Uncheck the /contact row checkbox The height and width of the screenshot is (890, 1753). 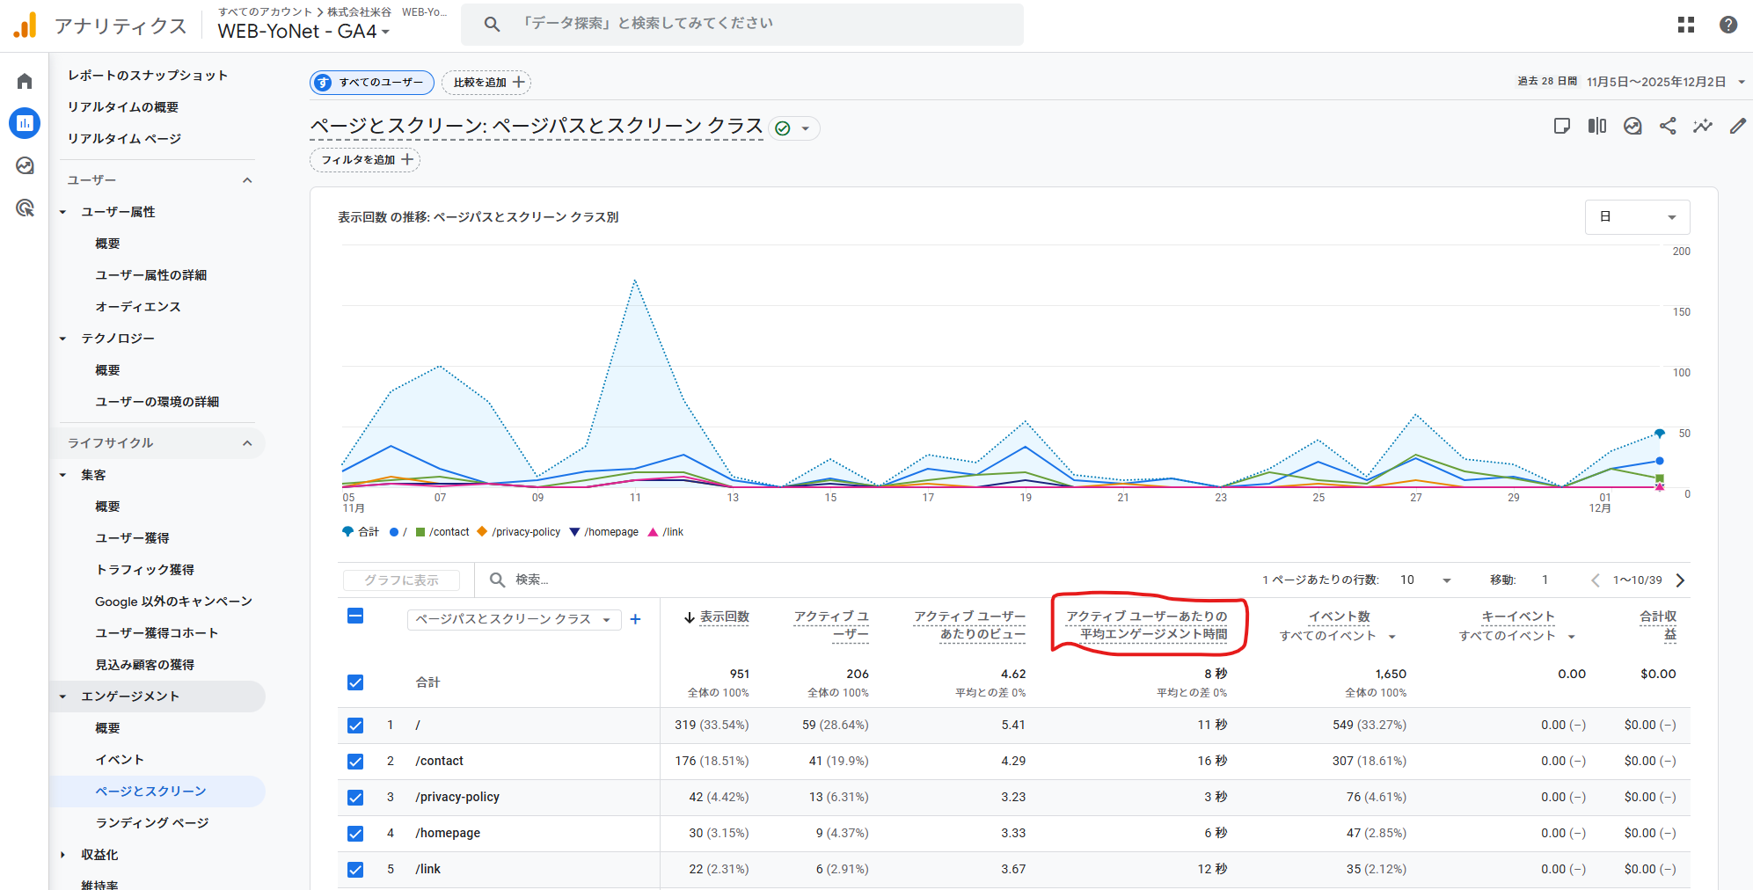[x=355, y=762]
